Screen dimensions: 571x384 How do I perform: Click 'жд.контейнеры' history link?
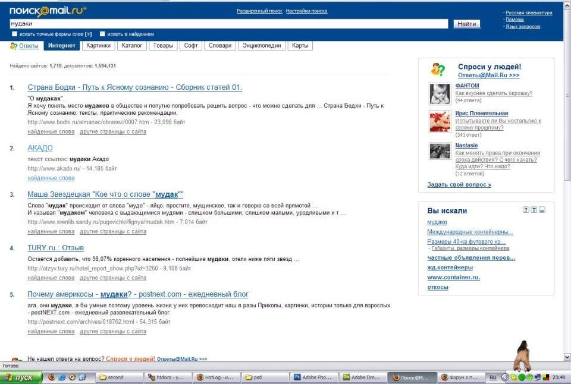(x=450, y=267)
